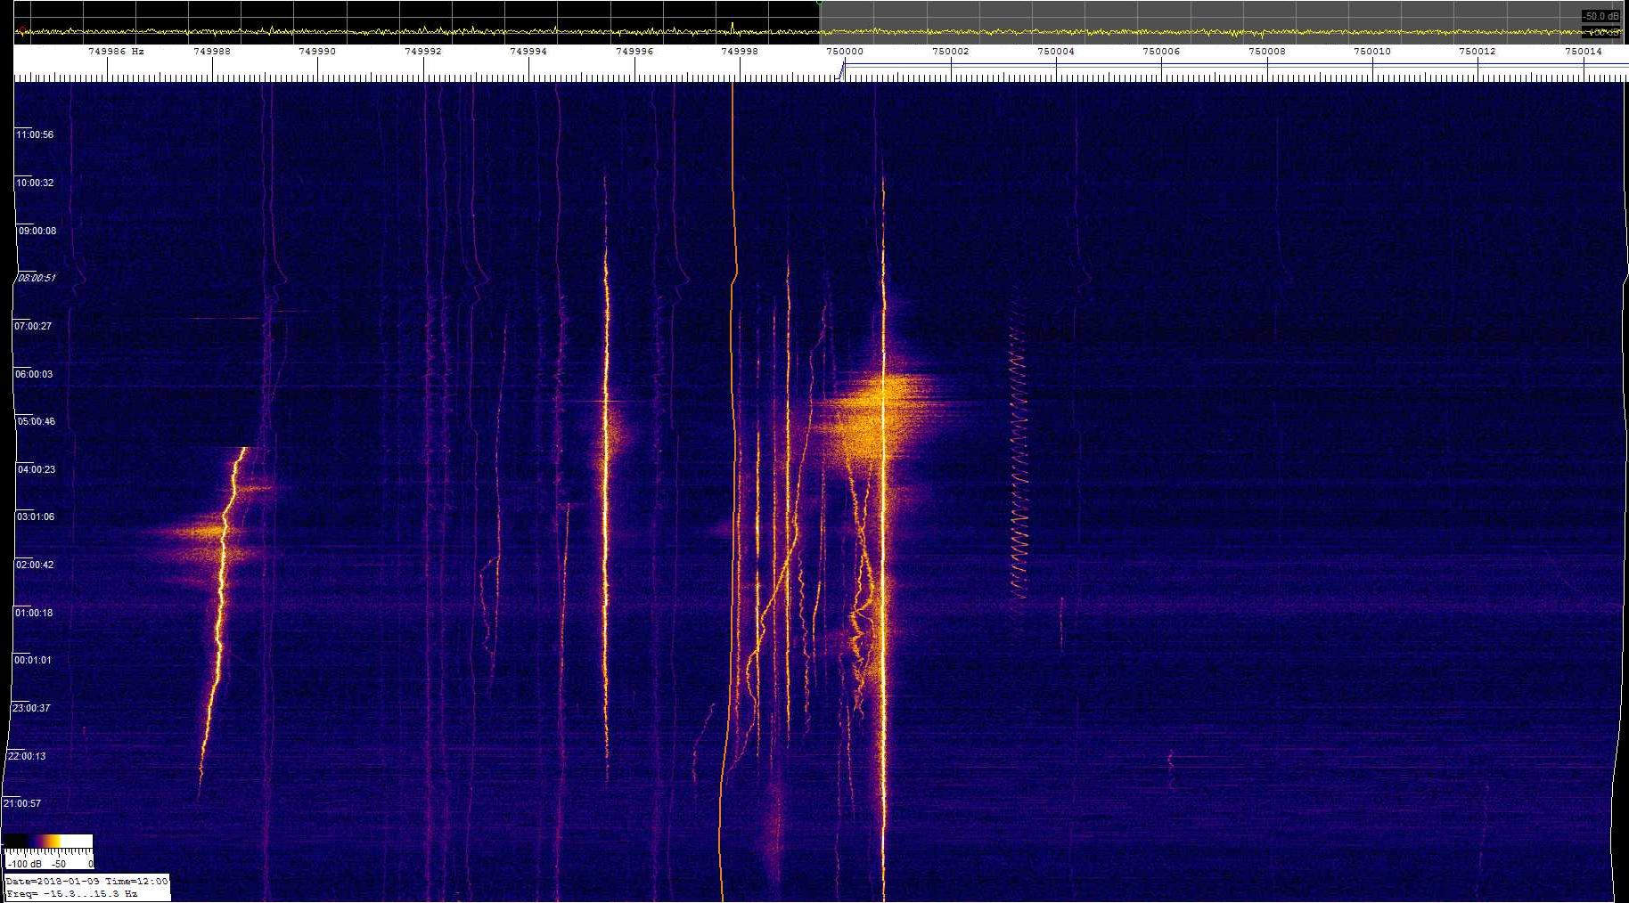Click the 750008 frequency tick label
This screenshot has width=1629, height=903.
(1267, 52)
